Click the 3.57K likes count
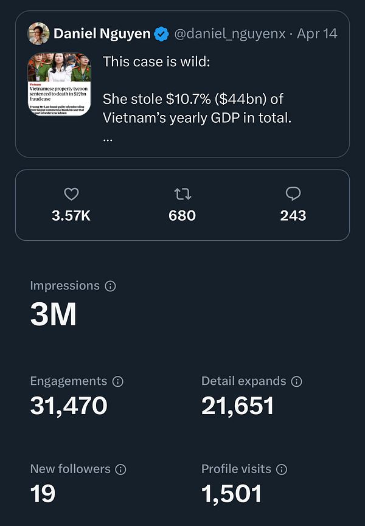Image resolution: width=365 pixels, height=526 pixels. coord(72,215)
